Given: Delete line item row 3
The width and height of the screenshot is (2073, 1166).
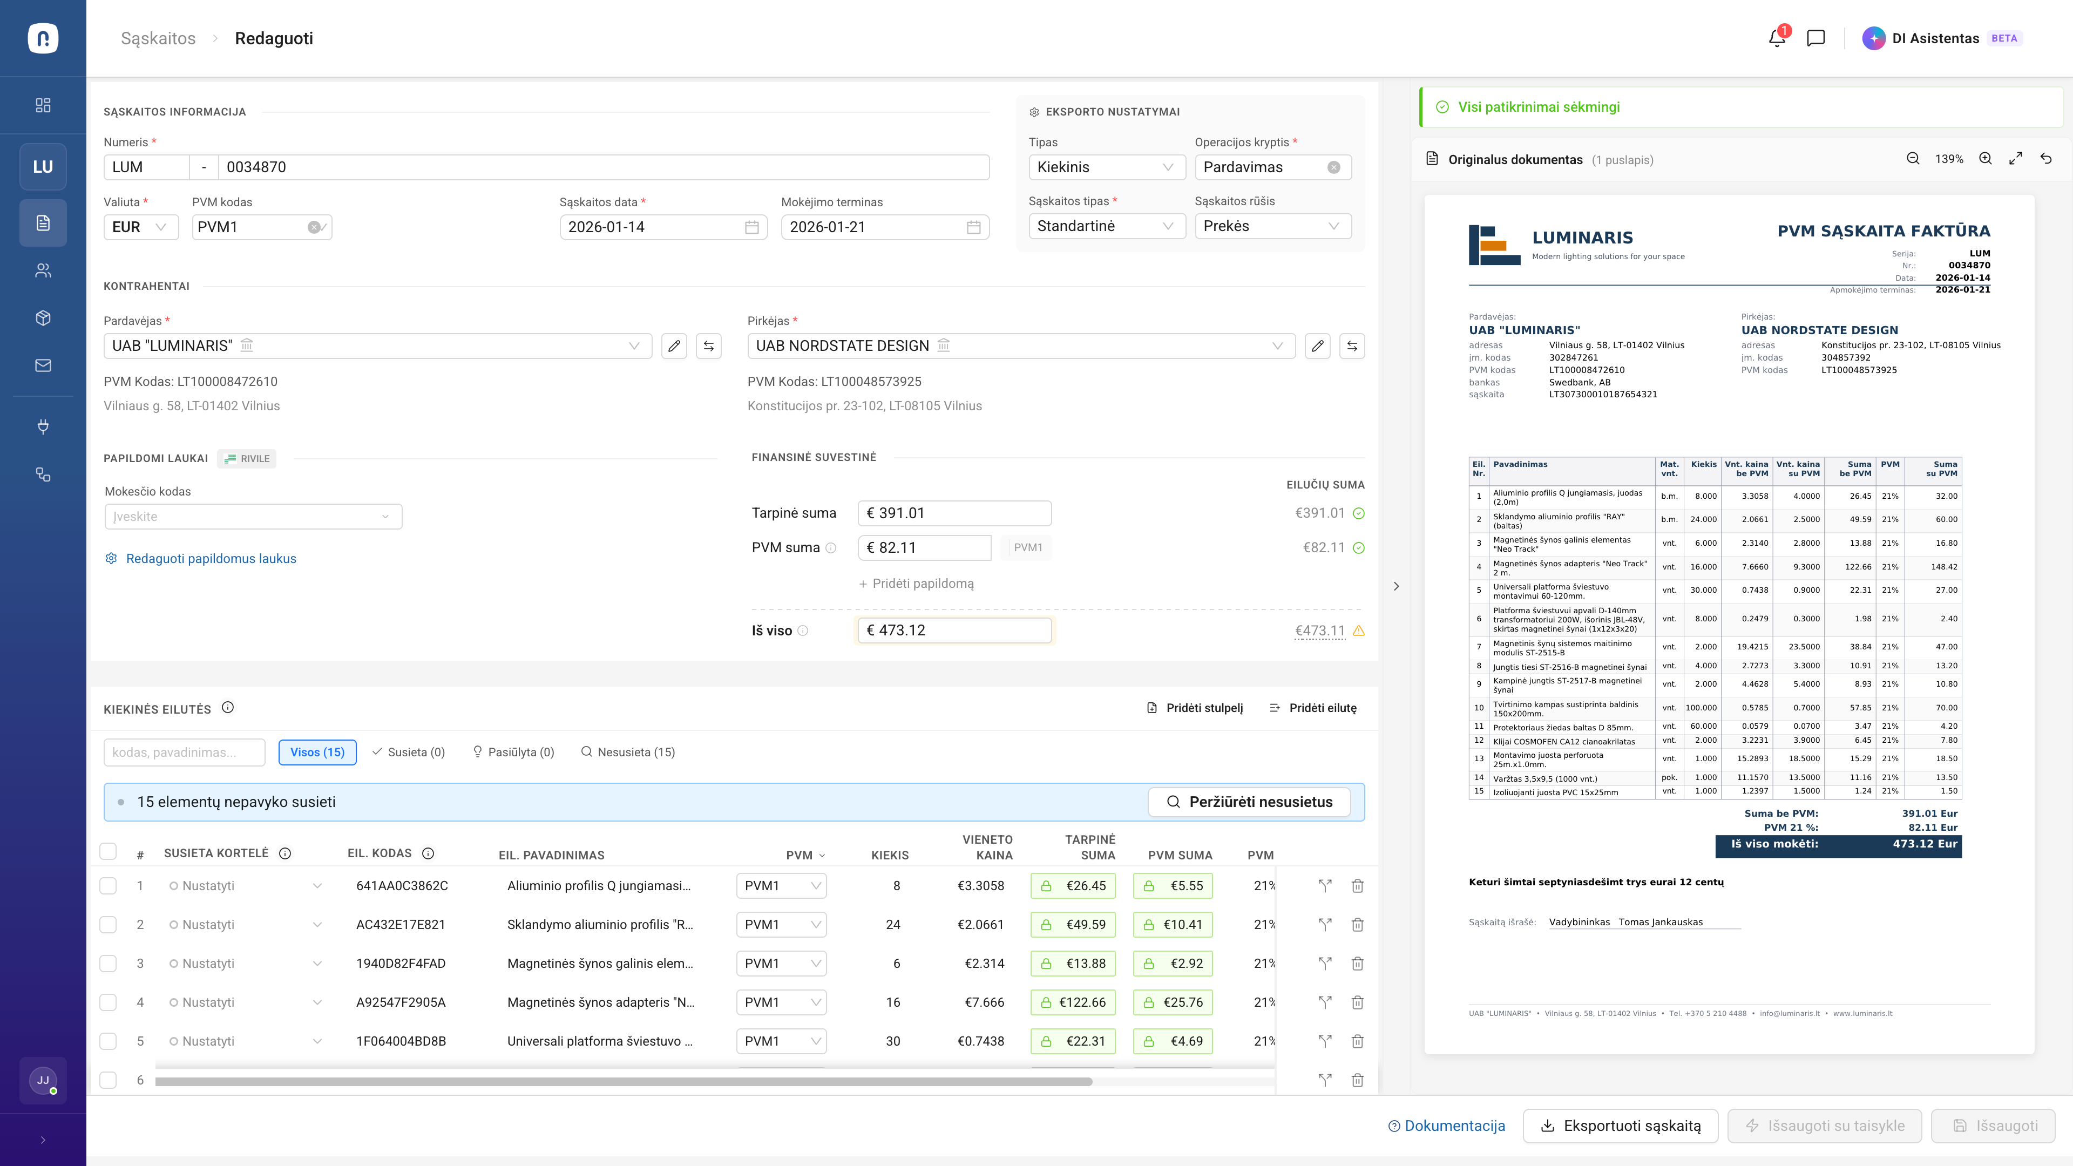Looking at the screenshot, I should pos(1358,963).
